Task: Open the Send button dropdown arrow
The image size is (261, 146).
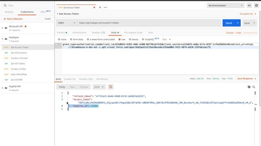Action: click(x=238, y=23)
